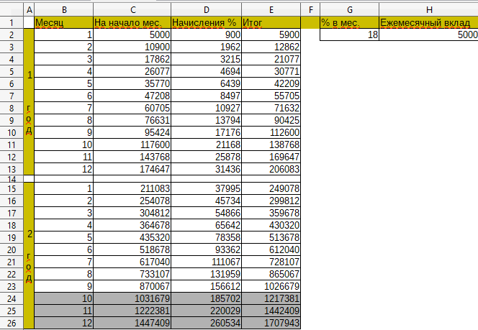The image size is (478, 330).
Task: Select cell with value 13794
Action: tap(207, 120)
